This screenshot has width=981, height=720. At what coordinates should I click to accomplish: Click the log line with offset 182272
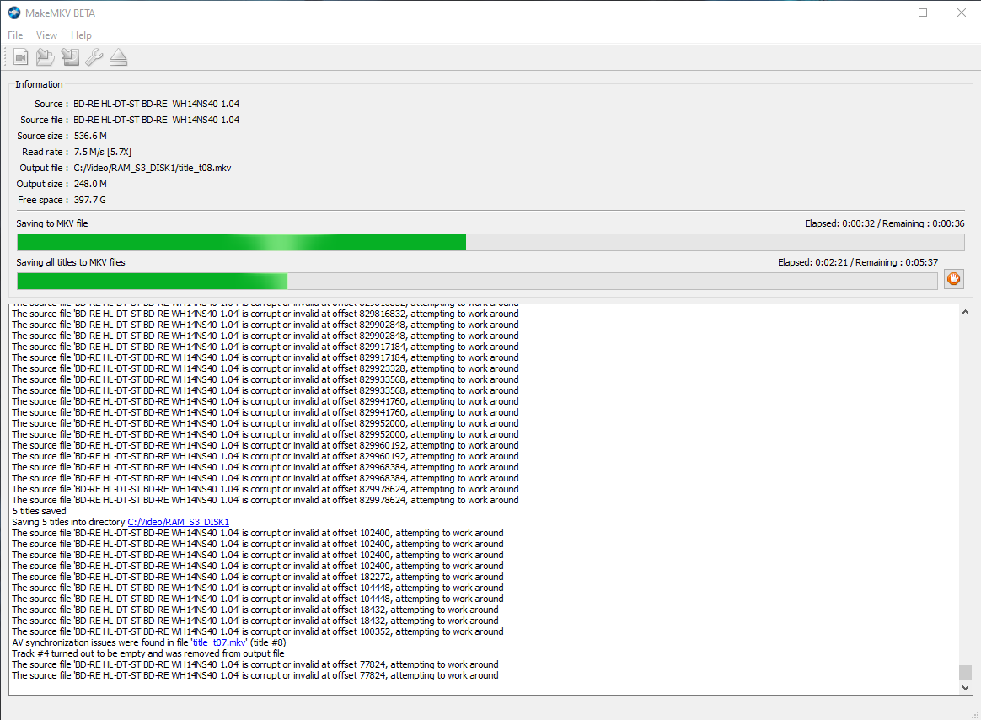point(258,577)
